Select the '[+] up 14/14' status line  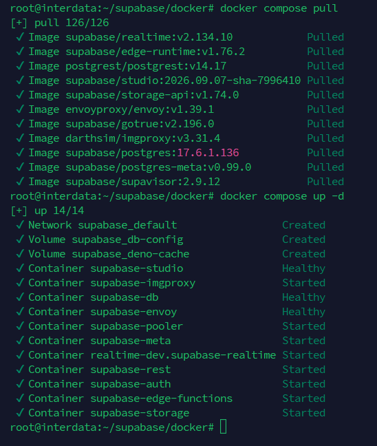coord(47,211)
